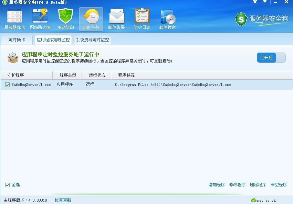
Task: Click 清空程序 to clear all programs
Action: click(278, 184)
